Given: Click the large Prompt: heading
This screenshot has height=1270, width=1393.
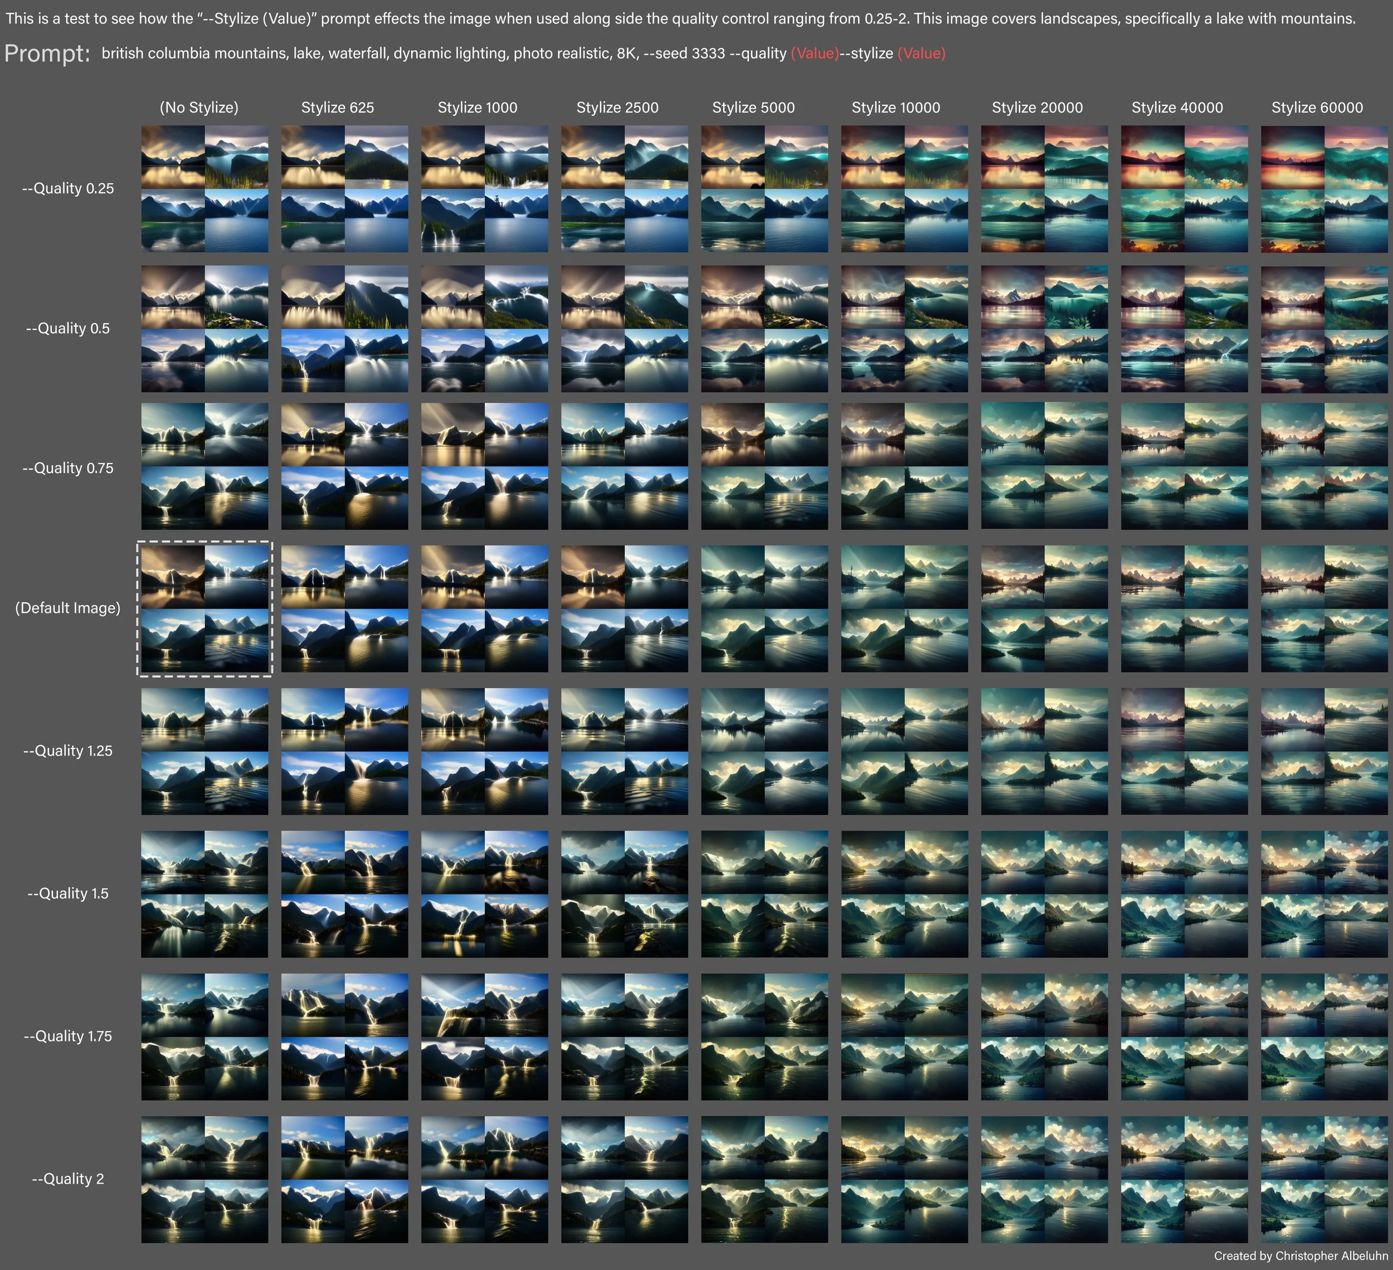Looking at the screenshot, I should pos(47,53).
